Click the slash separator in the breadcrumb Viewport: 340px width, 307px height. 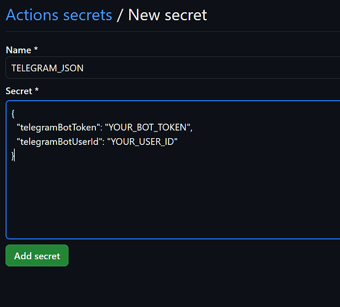coord(120,15)
